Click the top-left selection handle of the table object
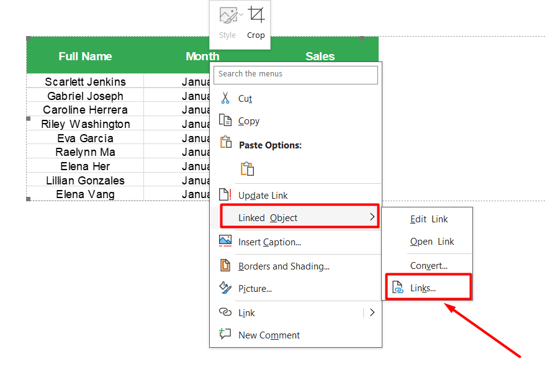The height and width of the screenshot is (372, 545). (29, 39)
